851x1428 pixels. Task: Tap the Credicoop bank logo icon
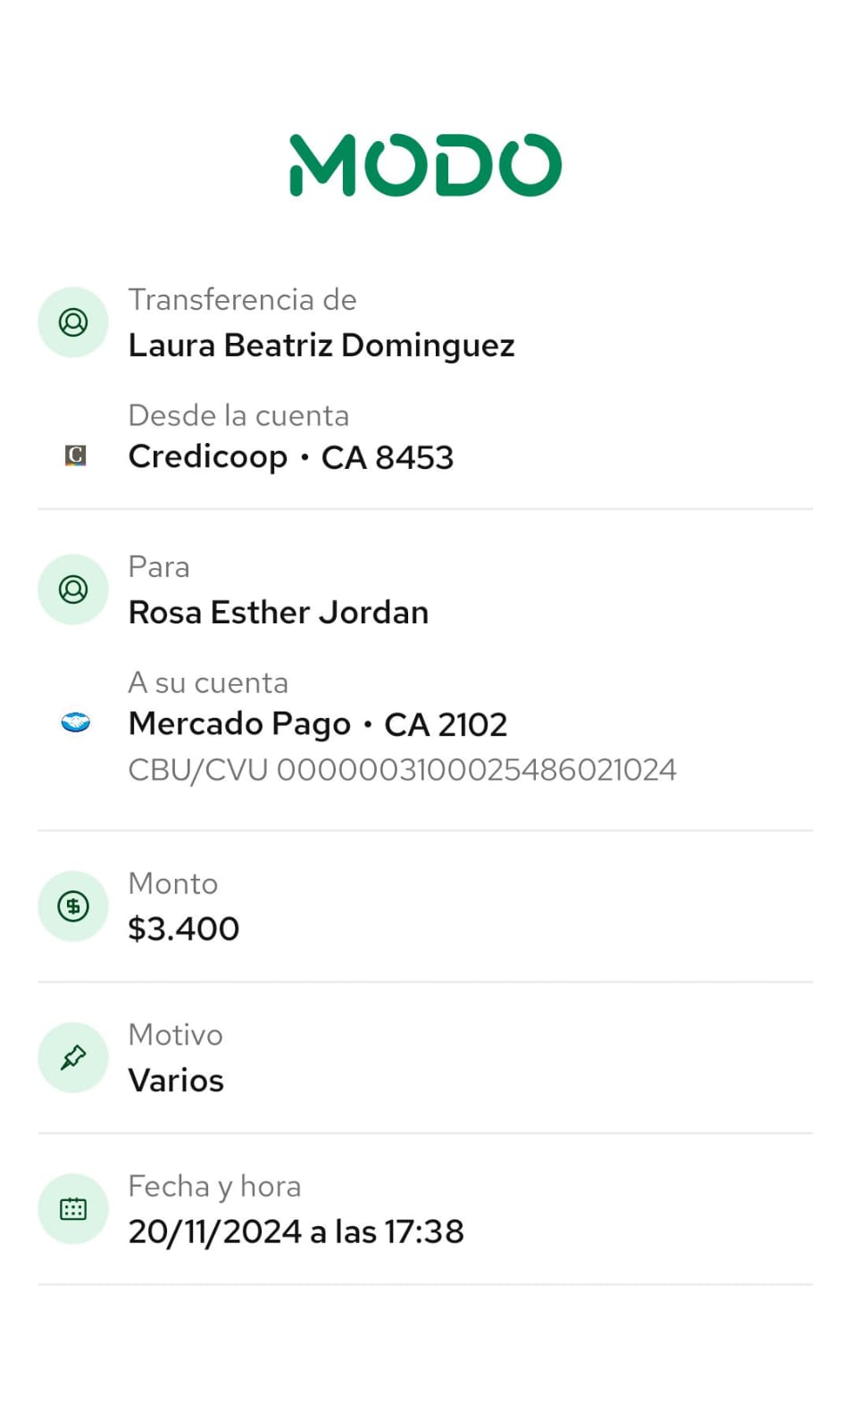(x=76, y=456)
